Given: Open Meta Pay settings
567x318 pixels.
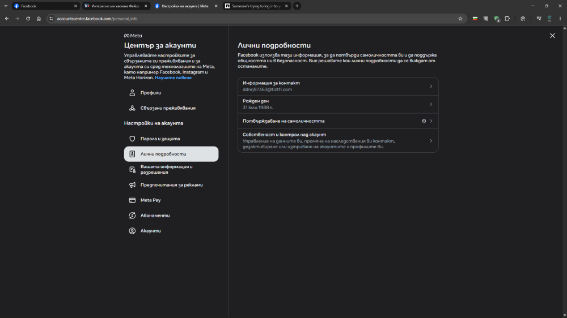Looking at the screenshot, I should click(171, 200).
